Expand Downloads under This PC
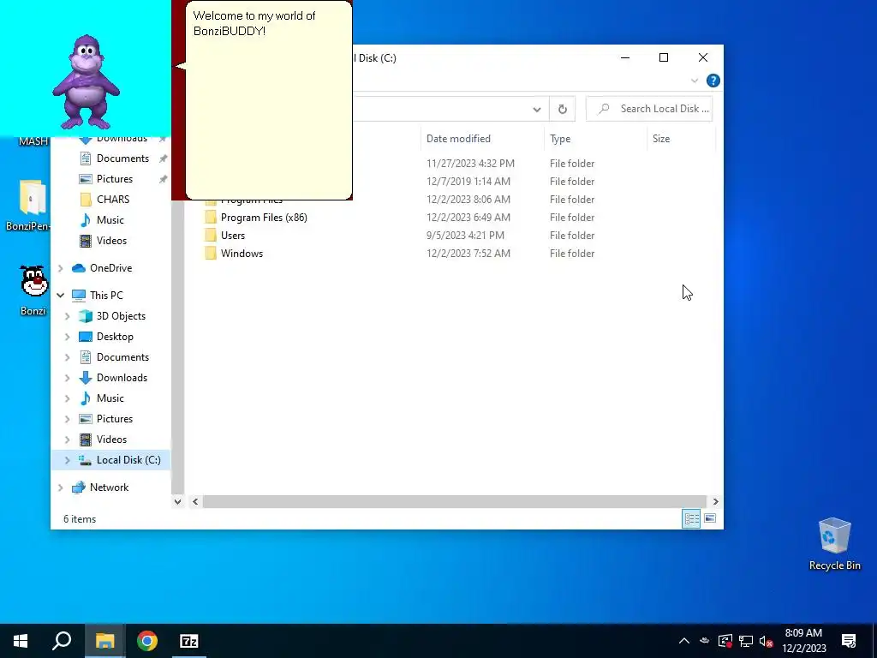This screenshot has height=658, width=877. point(67,378)
